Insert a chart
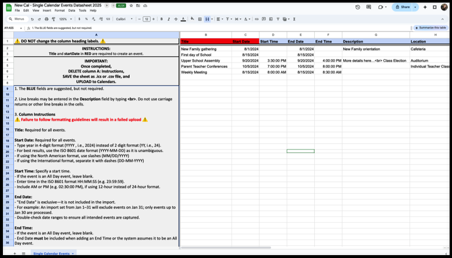This screenshot has width=452, height=258. click(x=271, y=19)
